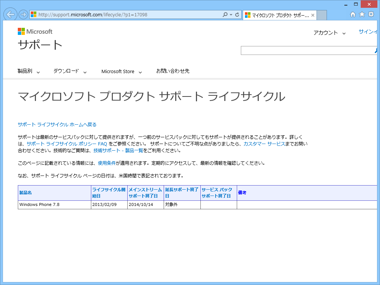Select the お問い合わせ先 menu item
The width and height of the screenshot is (380, 285).
(173, 71)
